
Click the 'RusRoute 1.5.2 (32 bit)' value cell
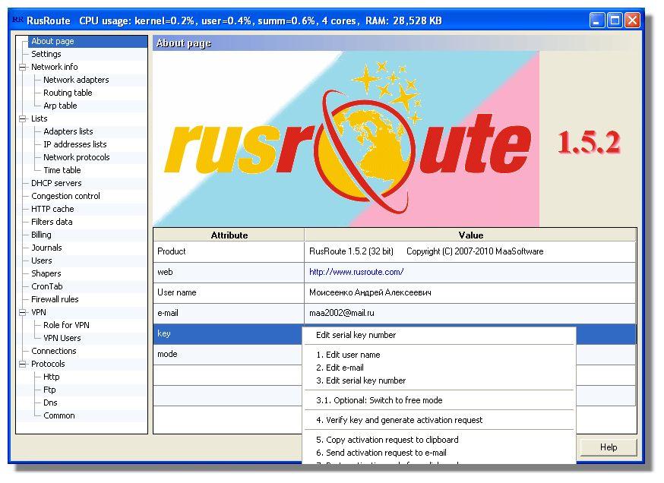point(470,251)
